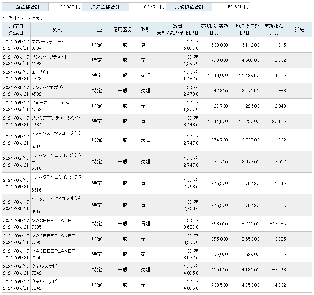
Task: Click the 信用区分 column header
Action: pos(123,30)
